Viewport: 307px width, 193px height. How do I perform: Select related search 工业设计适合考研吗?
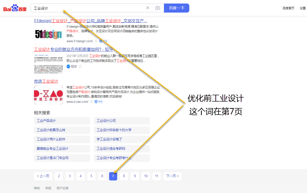point(122,149)
